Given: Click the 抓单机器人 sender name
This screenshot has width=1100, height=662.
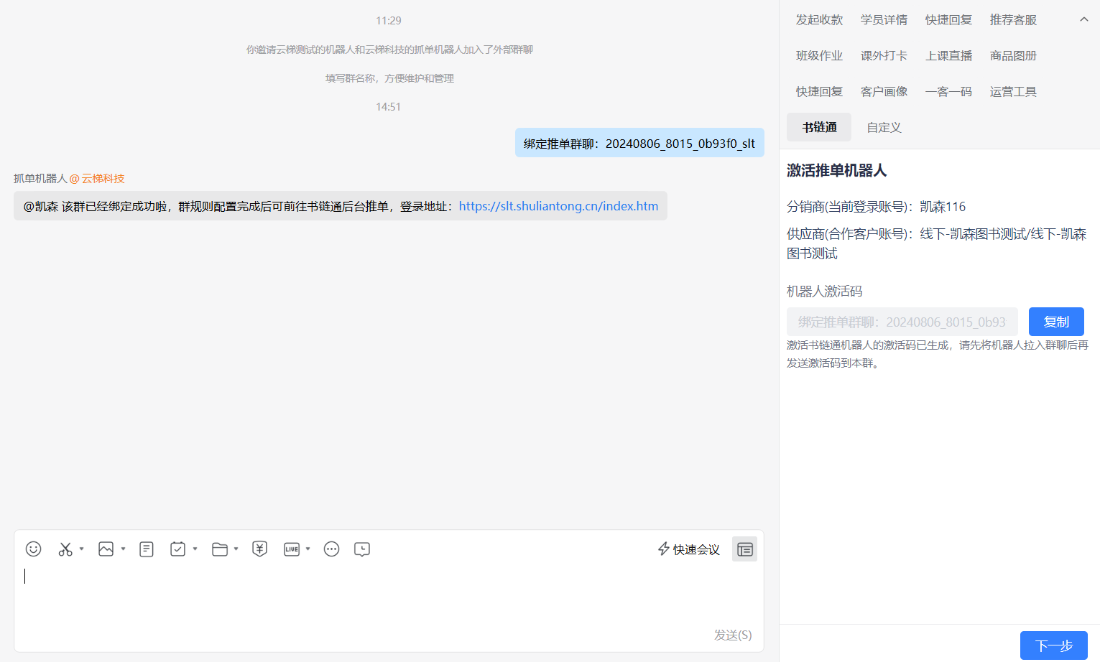Looking at the screenshot, I should (40, 178).
